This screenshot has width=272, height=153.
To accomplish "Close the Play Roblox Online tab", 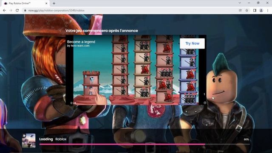I will [x=46, y=3].
